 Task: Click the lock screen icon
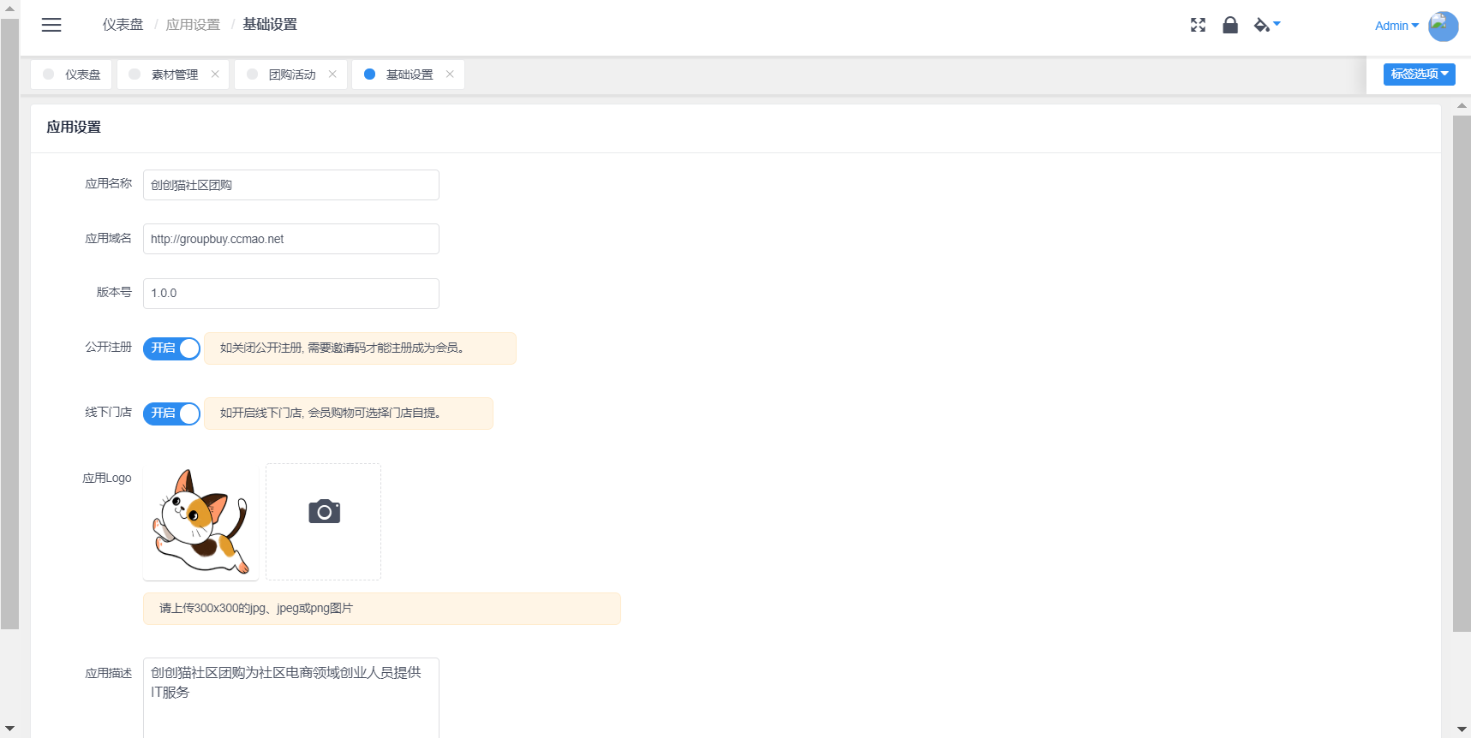point(1230,25)
